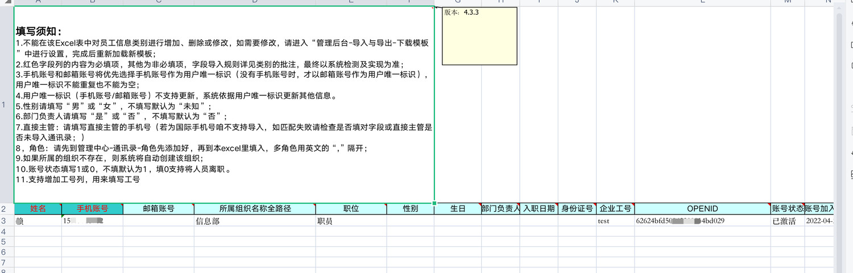Click the 职位 header cell
This screenshot has height=273, width=853.
pos(351,209)
